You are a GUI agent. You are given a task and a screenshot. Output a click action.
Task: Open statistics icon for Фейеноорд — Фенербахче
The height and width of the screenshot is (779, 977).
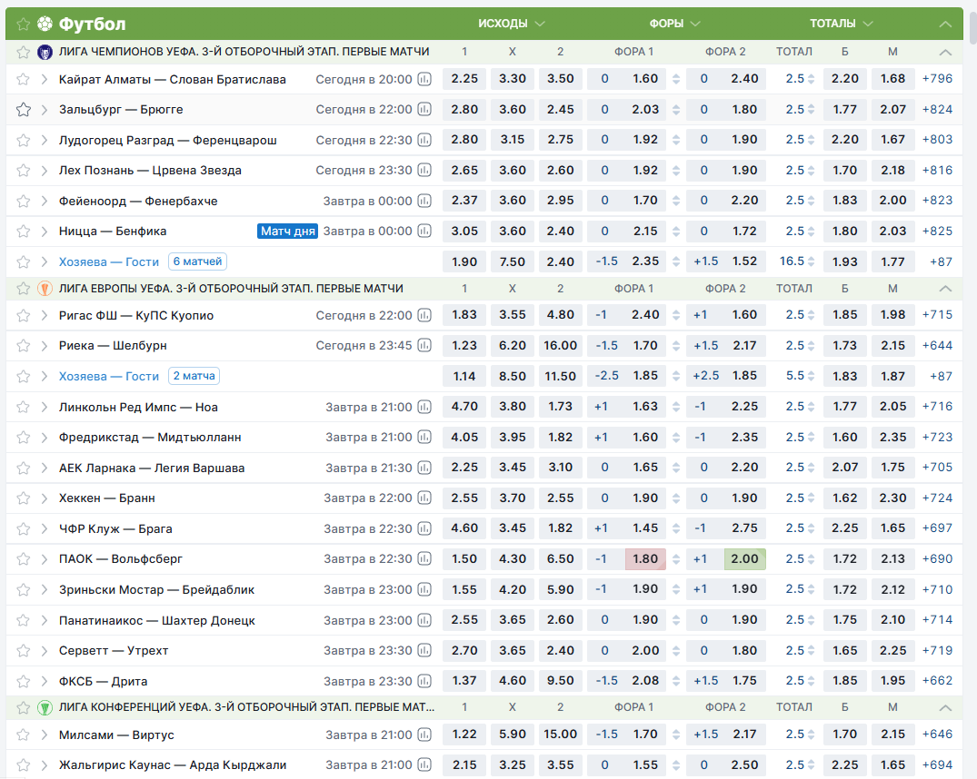pos(424,201)
